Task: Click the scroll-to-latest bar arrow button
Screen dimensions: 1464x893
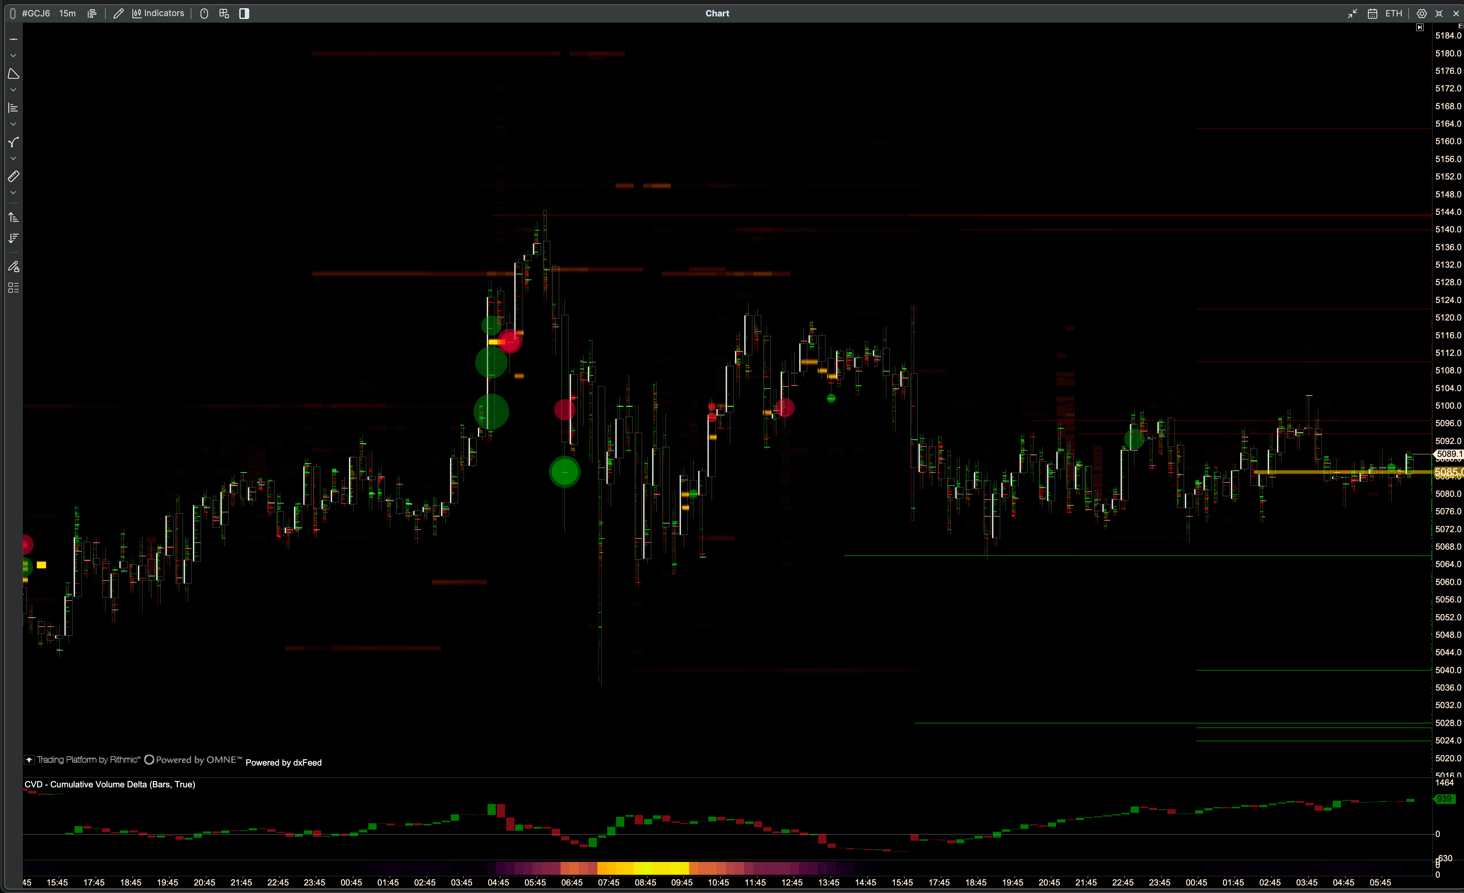Action: (1419, 27)
